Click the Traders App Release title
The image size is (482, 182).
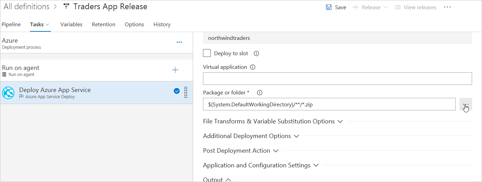coord(110,6)
